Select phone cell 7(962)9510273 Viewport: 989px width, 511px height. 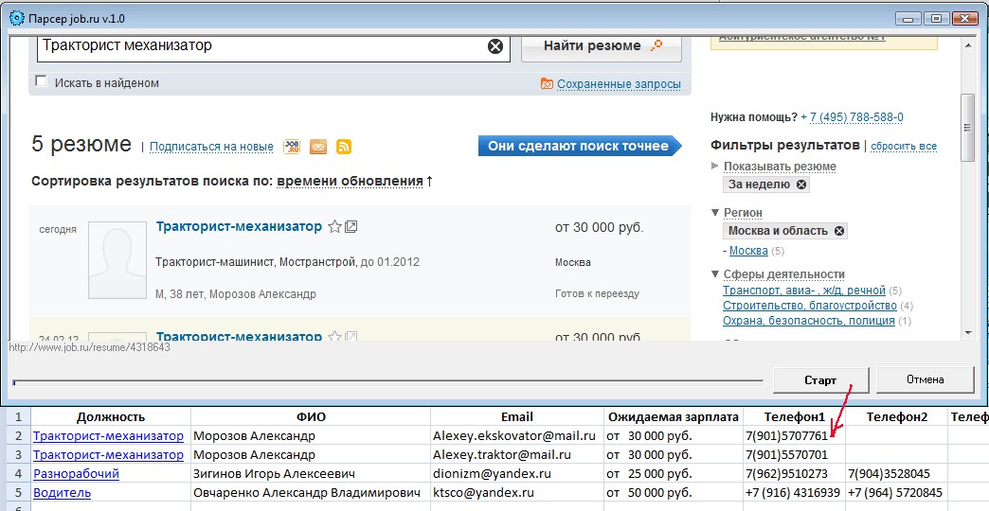794,474
